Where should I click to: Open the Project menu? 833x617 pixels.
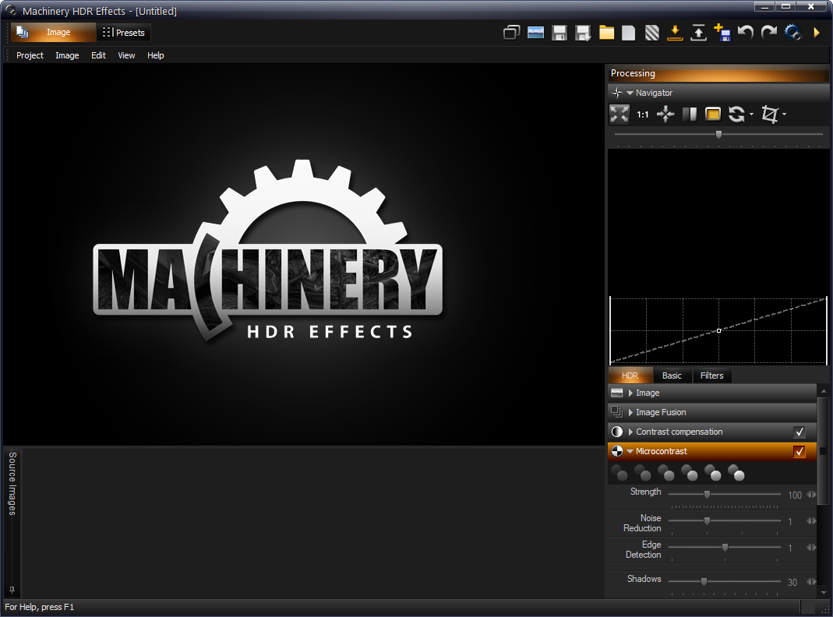coord(30,55)
